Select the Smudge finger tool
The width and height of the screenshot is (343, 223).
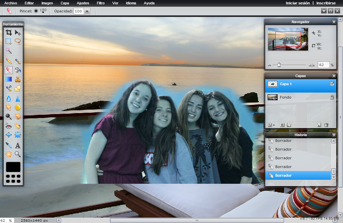(8, 107)
